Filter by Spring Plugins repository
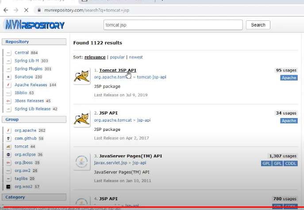Screen dimensions: 304x210 tap(28, 69)
